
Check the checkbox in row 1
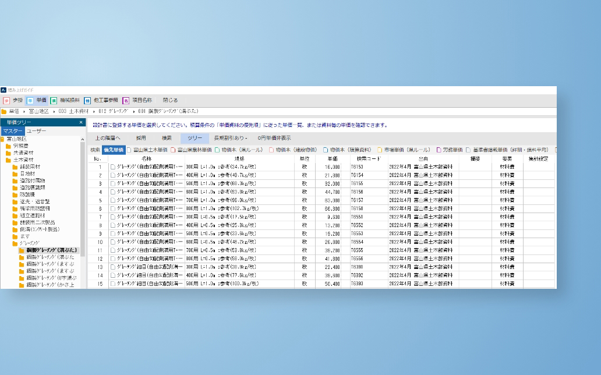[113, 167]
